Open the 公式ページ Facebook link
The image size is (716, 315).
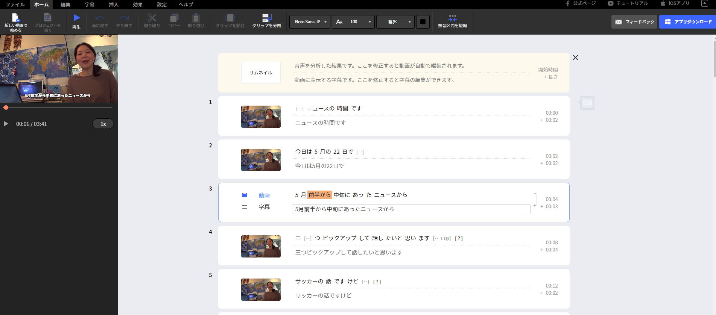tap(581, 3)
